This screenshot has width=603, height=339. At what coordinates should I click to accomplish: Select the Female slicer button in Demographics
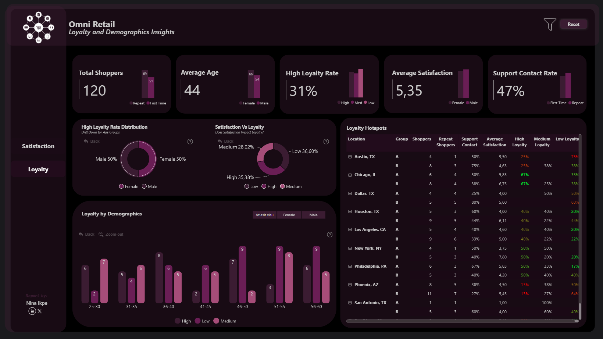click(289, 215)
